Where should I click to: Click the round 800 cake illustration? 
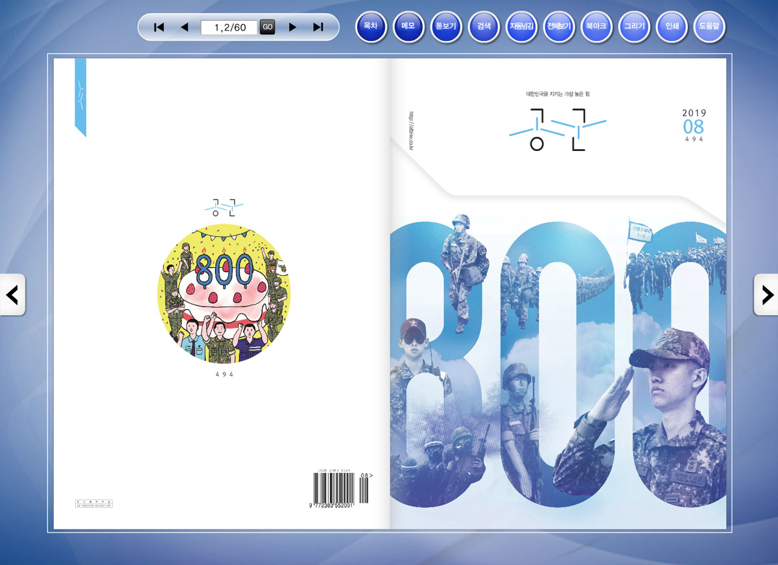tap(224, 295)
